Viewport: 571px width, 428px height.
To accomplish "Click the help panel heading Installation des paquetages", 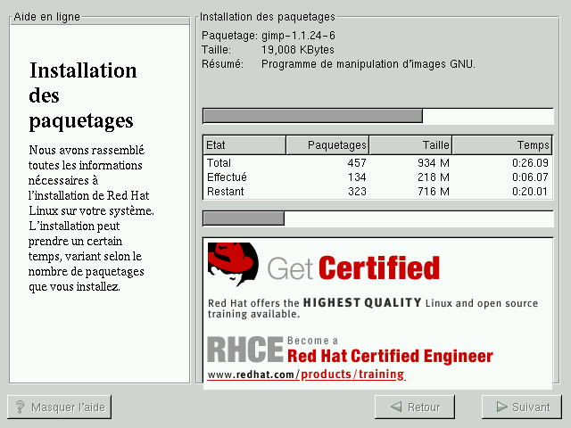I will tap(82, 95).
